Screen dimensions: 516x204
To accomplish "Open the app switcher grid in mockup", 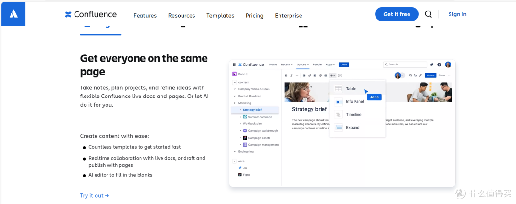I will 235,64.
